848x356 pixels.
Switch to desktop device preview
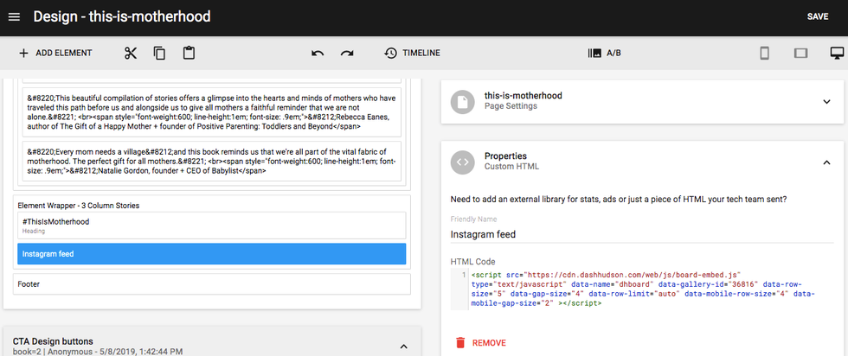pos(836,53)
